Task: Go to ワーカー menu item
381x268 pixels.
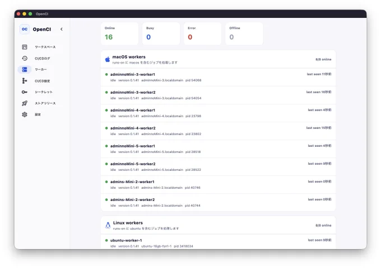Action: tap(40, 69)
